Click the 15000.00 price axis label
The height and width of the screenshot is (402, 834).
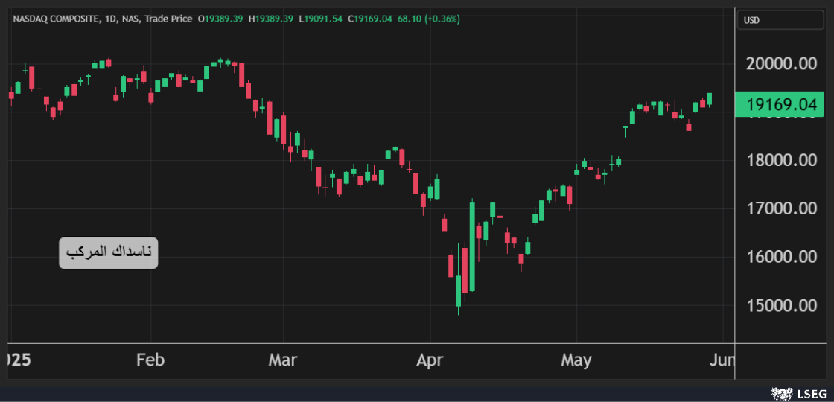point(780,305)
